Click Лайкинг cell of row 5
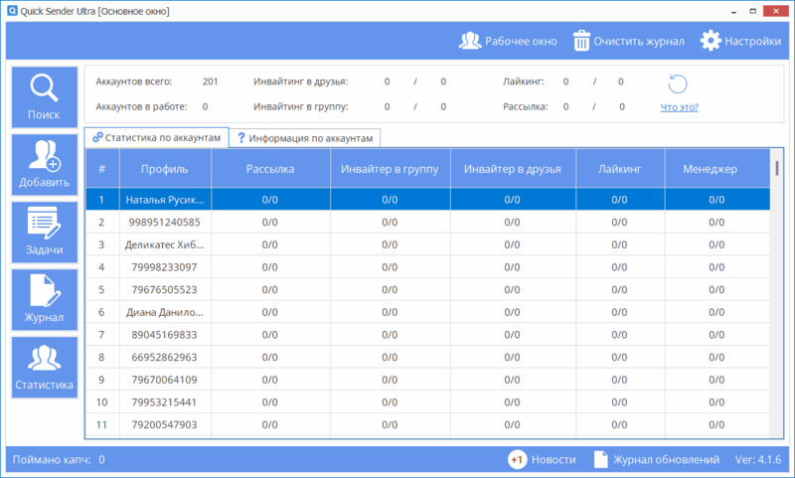The width and height of the screenshot is (795, 478). pyautogui.click(x=619, y=290)
